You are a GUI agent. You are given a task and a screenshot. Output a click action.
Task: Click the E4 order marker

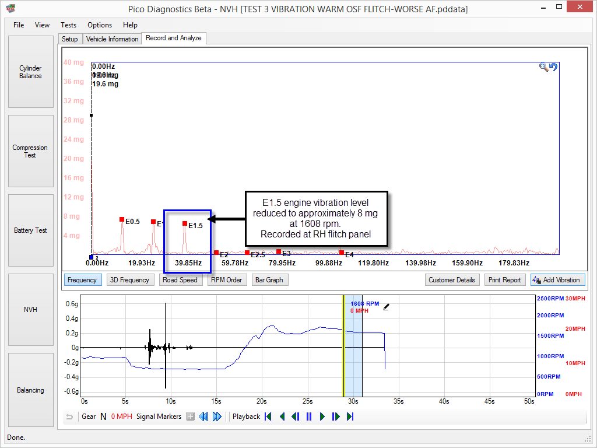342,253
